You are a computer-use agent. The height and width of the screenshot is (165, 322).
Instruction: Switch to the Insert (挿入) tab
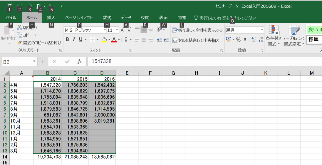(51, 18)
